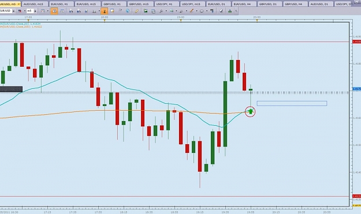Click the middle of three blue-figure icons

click(79, 12)
